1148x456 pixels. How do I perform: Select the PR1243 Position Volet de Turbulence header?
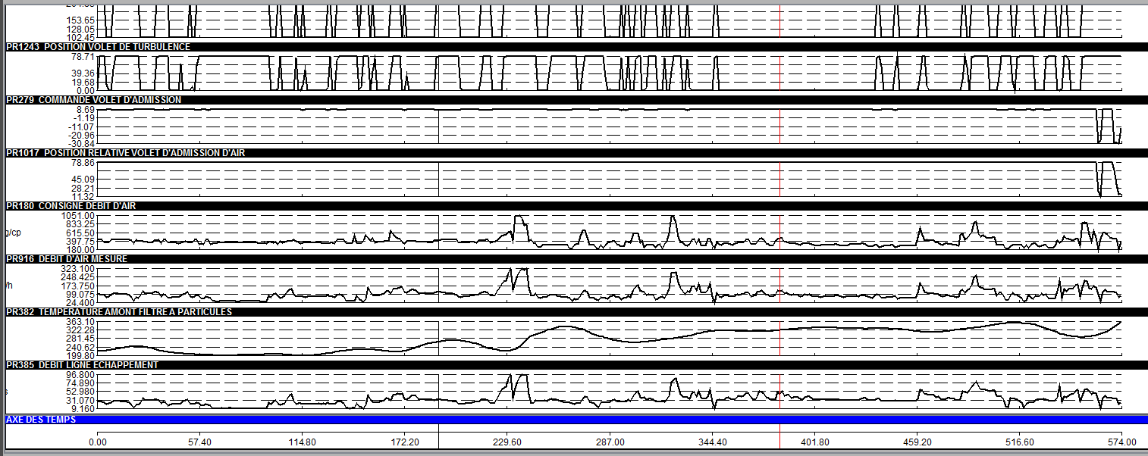pos(576,47)
